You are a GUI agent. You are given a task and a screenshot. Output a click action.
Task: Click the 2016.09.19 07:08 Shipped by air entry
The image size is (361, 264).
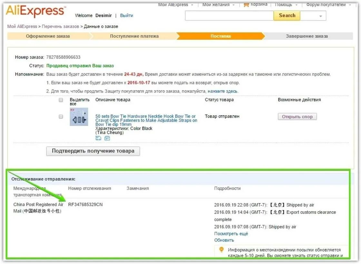pos(255,227)
